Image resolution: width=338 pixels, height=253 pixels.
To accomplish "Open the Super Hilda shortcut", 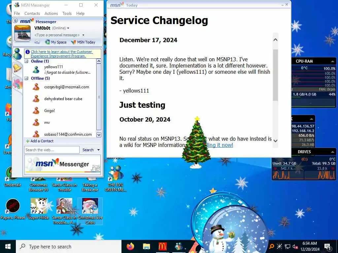I will coord(39,209).
